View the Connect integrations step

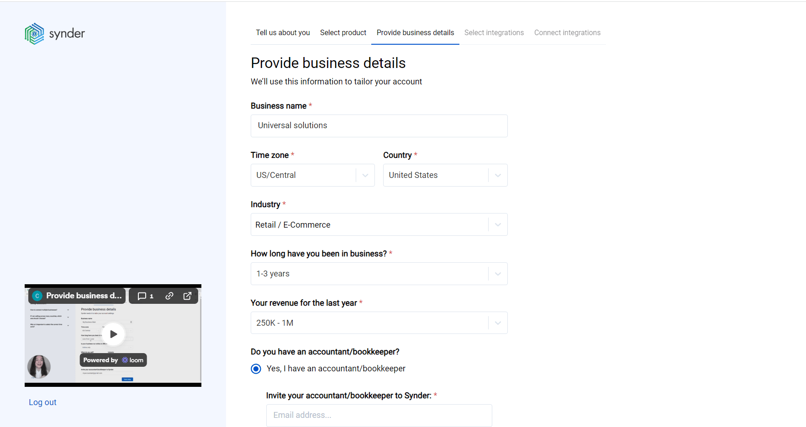pos(567,32)
